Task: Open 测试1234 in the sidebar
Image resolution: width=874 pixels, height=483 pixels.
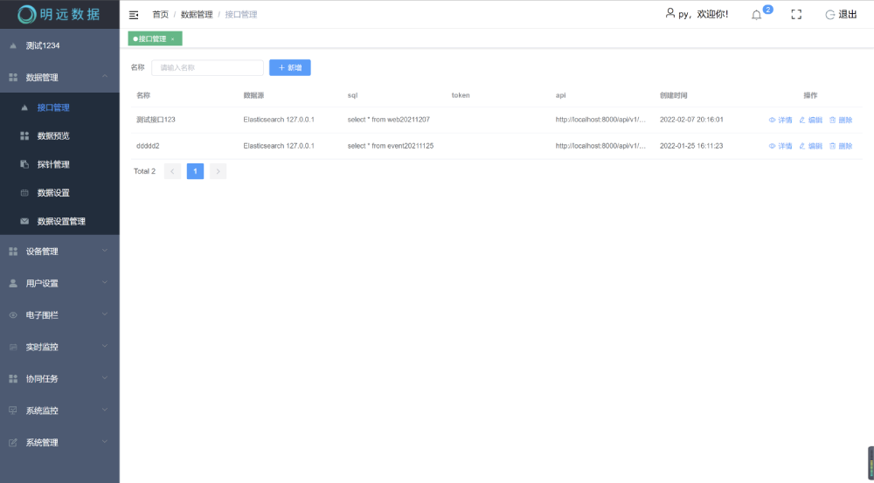Action: click(59, 45)
